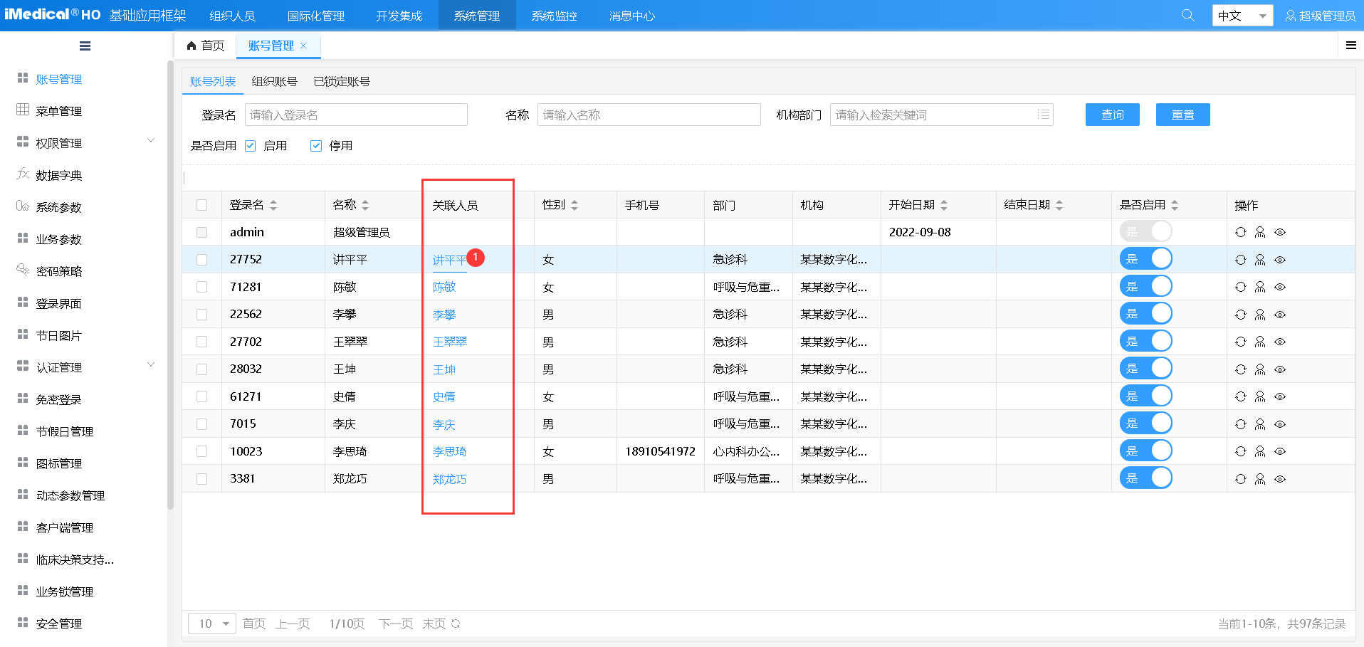Open the 系统监控 menu
The image size is (1364, 647).
point(554,14)
